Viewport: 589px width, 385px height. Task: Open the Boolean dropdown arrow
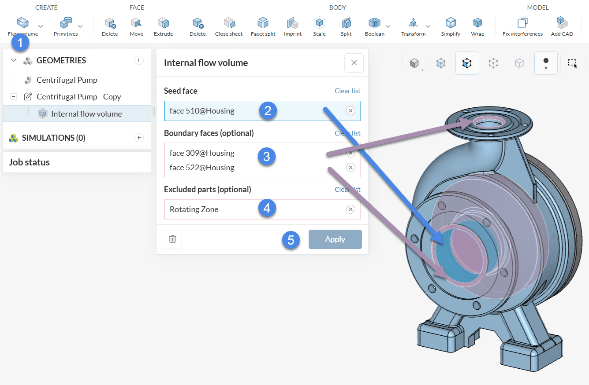[388, 26]
